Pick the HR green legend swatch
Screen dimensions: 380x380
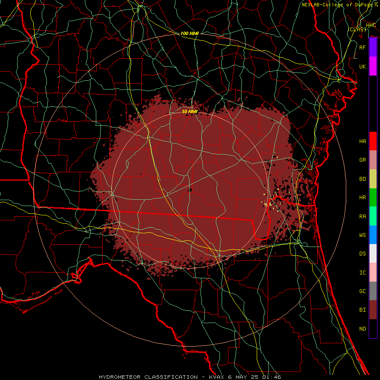pyautogui.click(x=373, y=198)
